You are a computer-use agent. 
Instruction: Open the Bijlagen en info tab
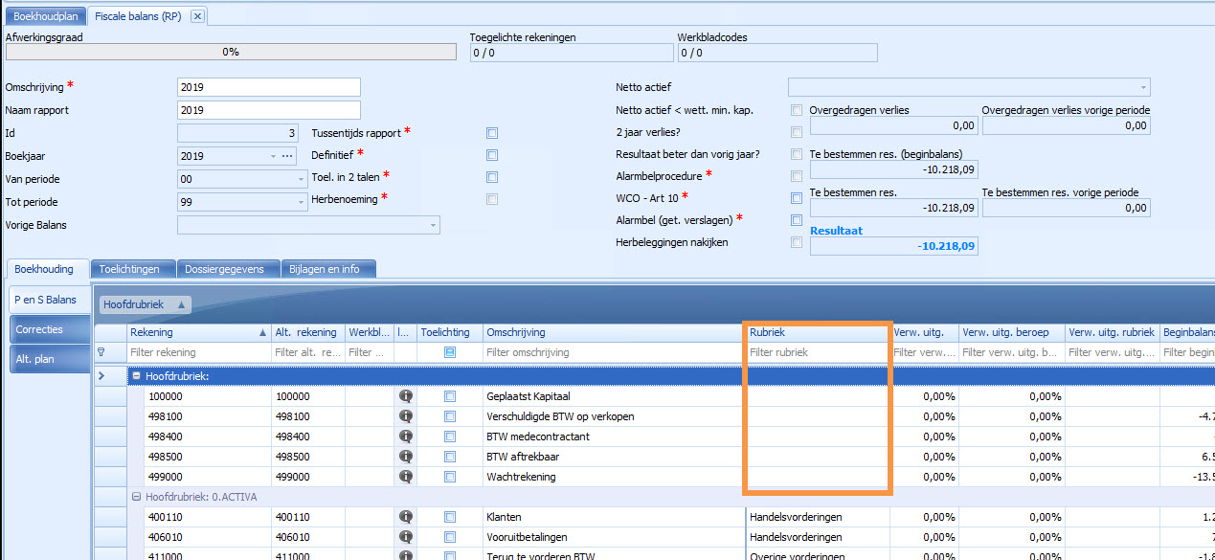[x=324, y=269]
